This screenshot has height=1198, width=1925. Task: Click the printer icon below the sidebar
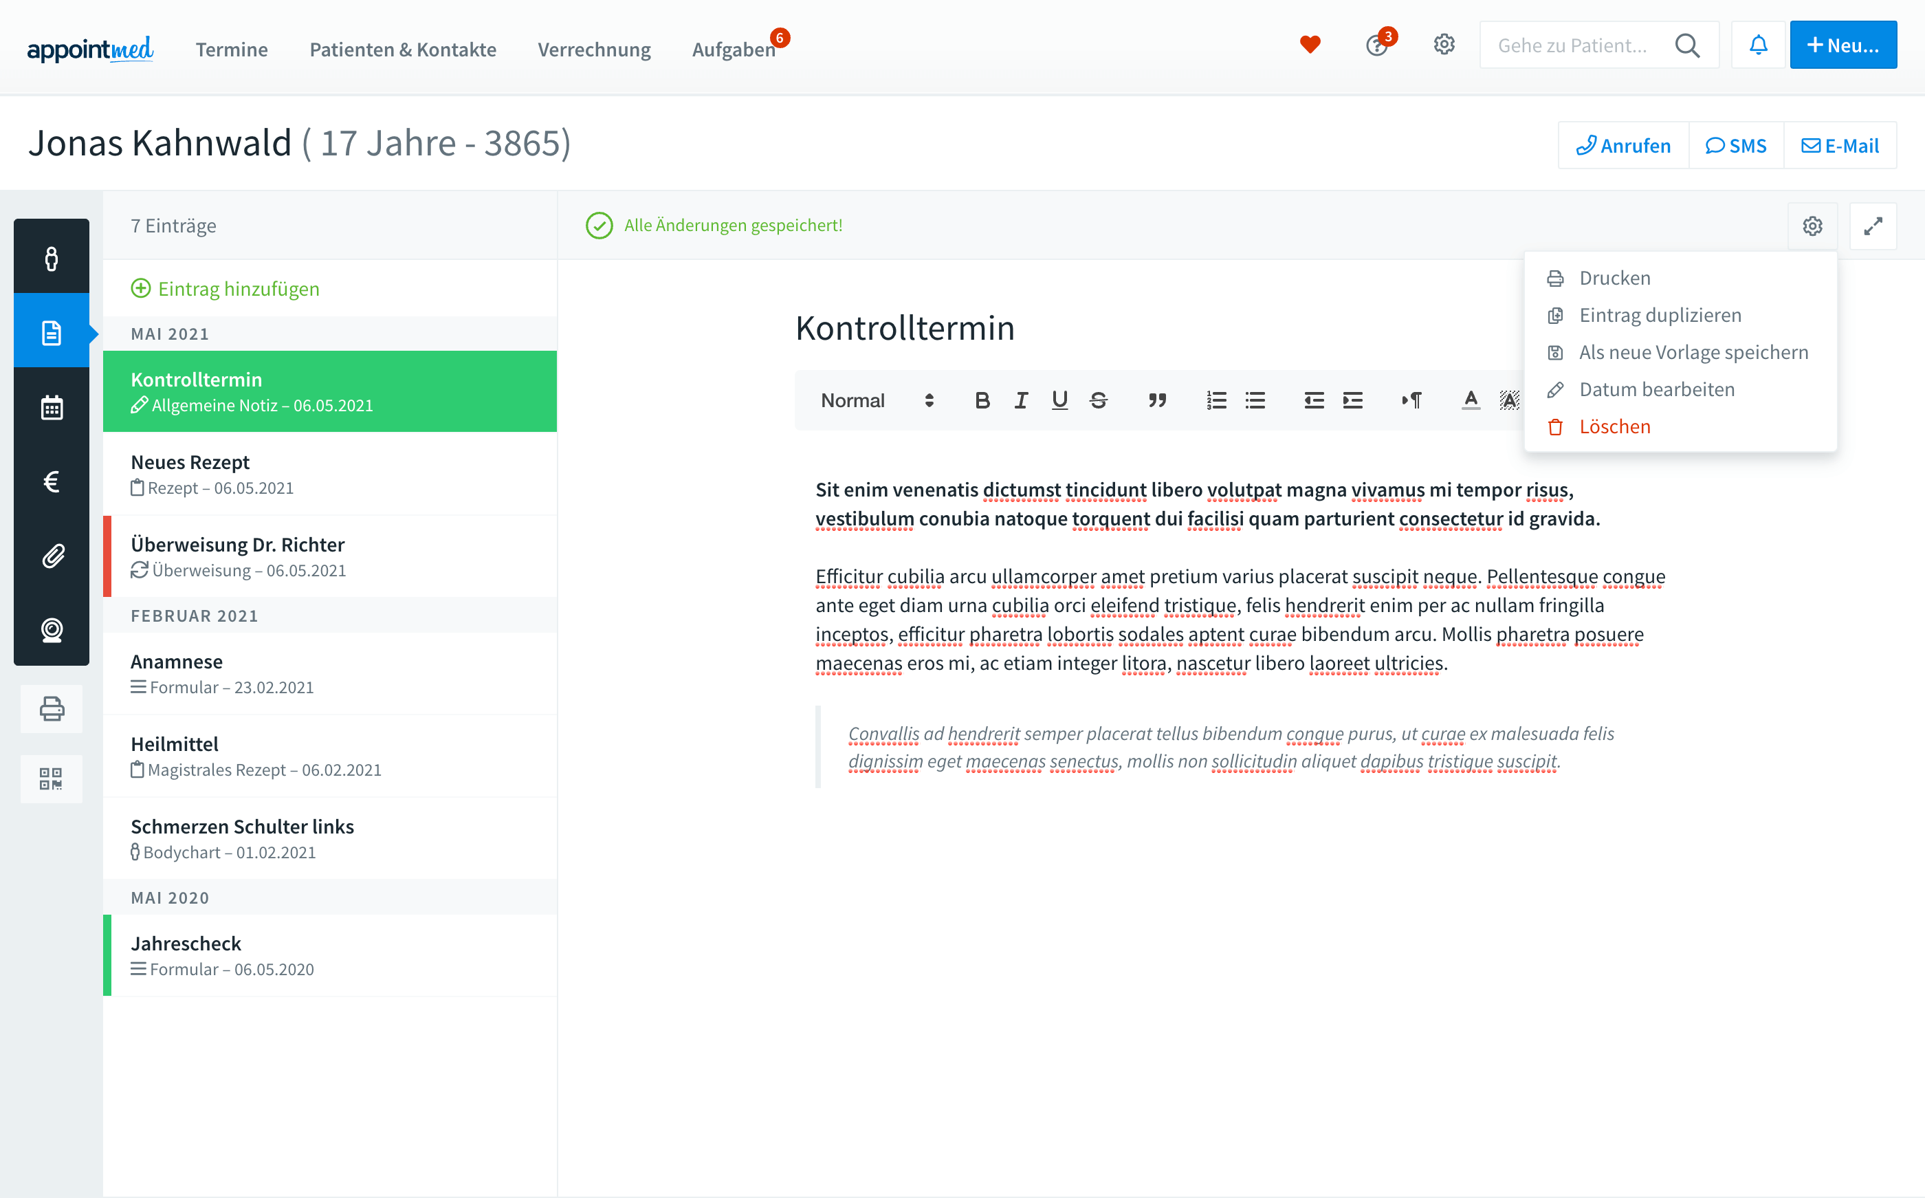[52, 708]
